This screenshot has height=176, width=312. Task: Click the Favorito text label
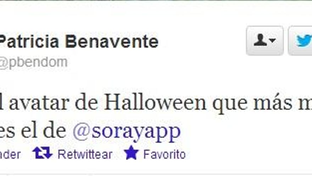point(165,154)
